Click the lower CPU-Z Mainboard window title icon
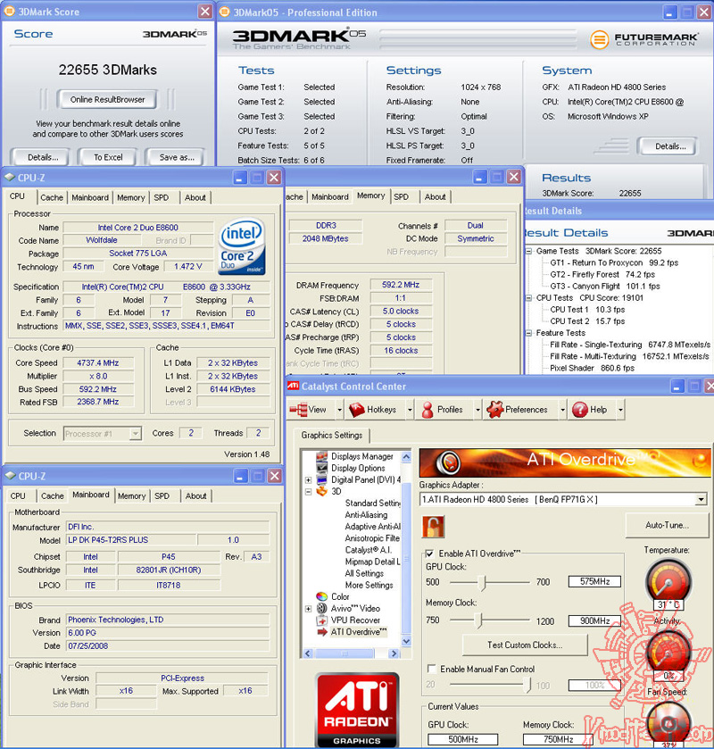This screenshot has width=714, height=749. 10,476
